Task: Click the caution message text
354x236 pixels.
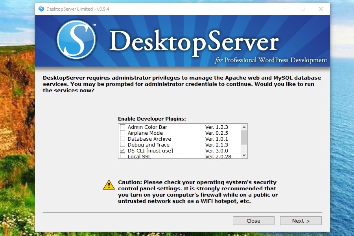Action: (197, 191)
